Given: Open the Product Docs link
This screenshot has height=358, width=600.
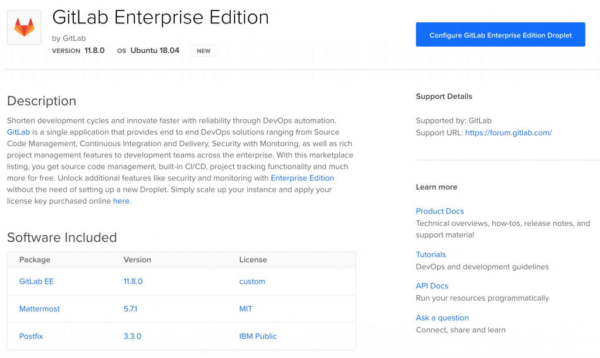Looking at the screenshot, I should pos(439,211).
